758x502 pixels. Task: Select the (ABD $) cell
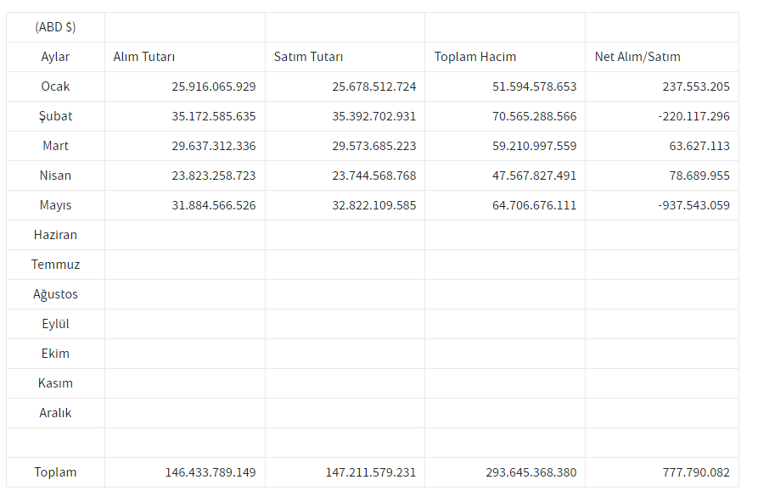coord(55,27)
